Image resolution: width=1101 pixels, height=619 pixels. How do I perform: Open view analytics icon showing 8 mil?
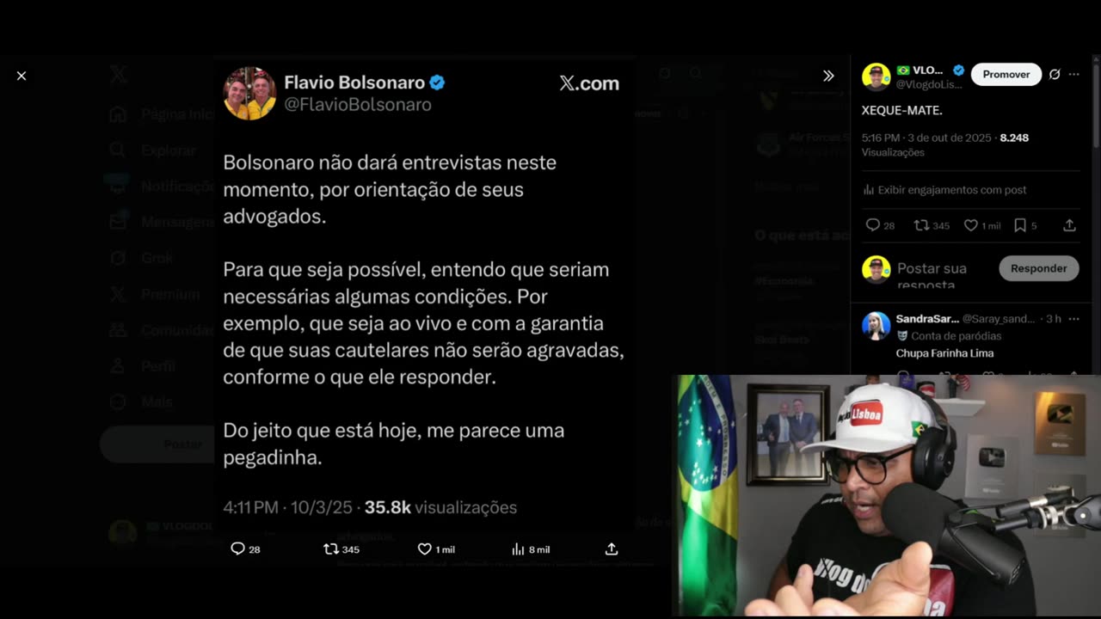pyautogui.click(x=518, y=549)
